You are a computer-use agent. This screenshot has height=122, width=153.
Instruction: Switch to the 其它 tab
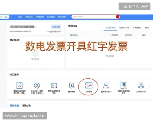click(x=147, y=28)
